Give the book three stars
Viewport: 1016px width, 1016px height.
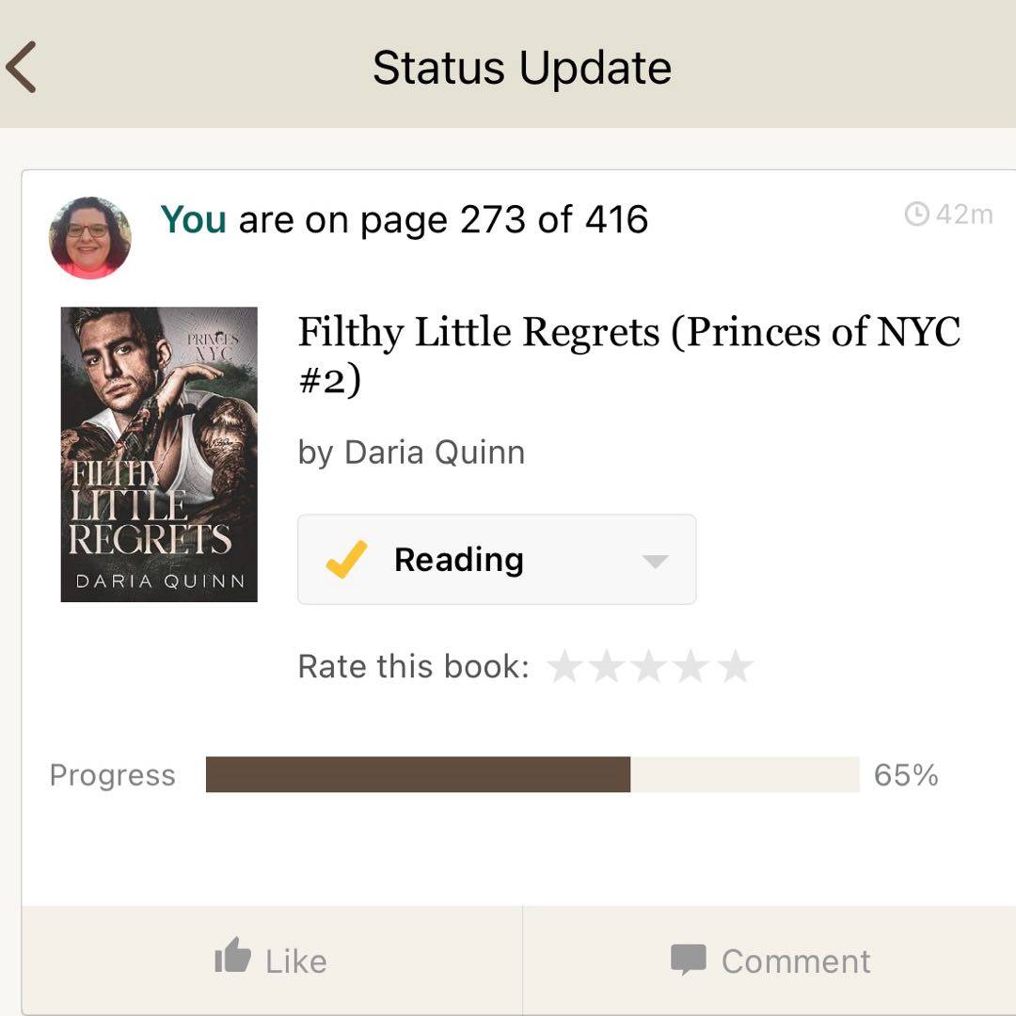649,666
